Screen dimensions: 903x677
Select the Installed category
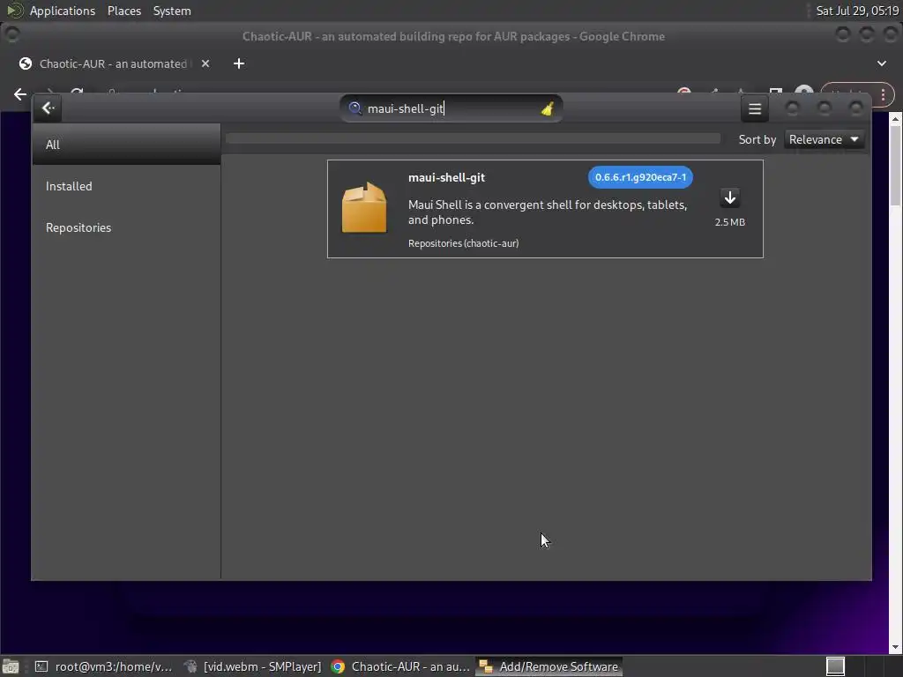127,186
